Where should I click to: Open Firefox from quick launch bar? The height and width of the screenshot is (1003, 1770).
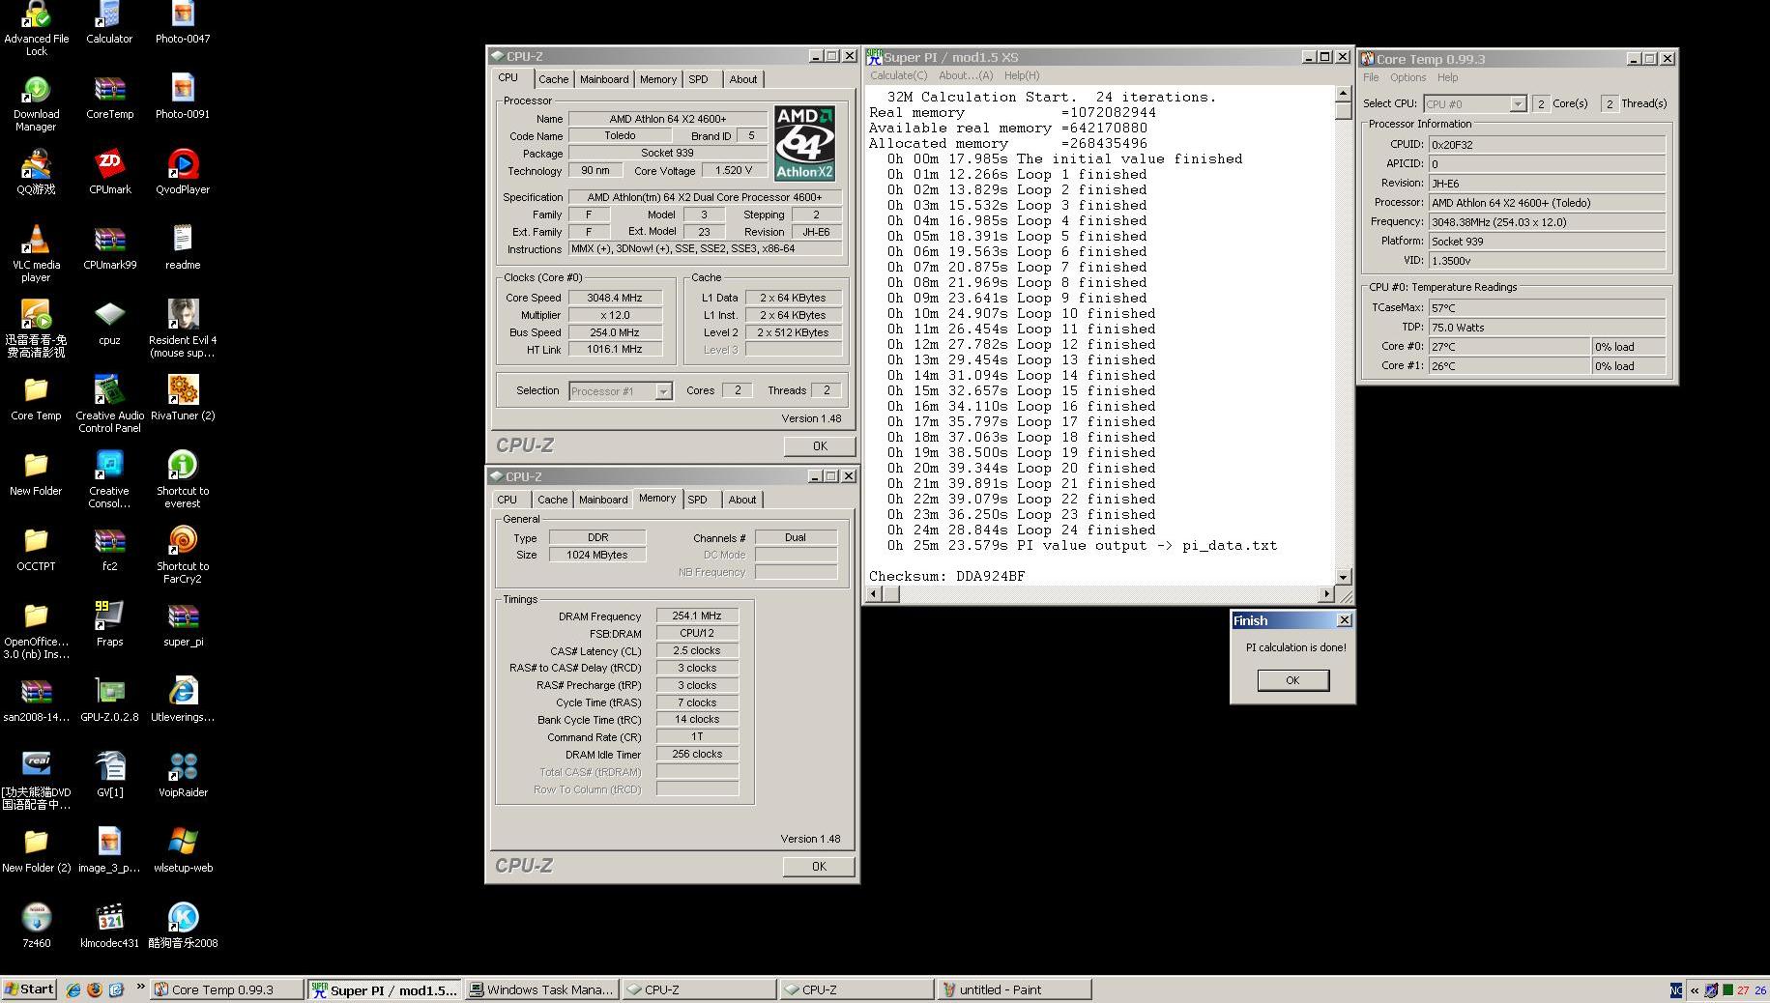tap(95, 989)
